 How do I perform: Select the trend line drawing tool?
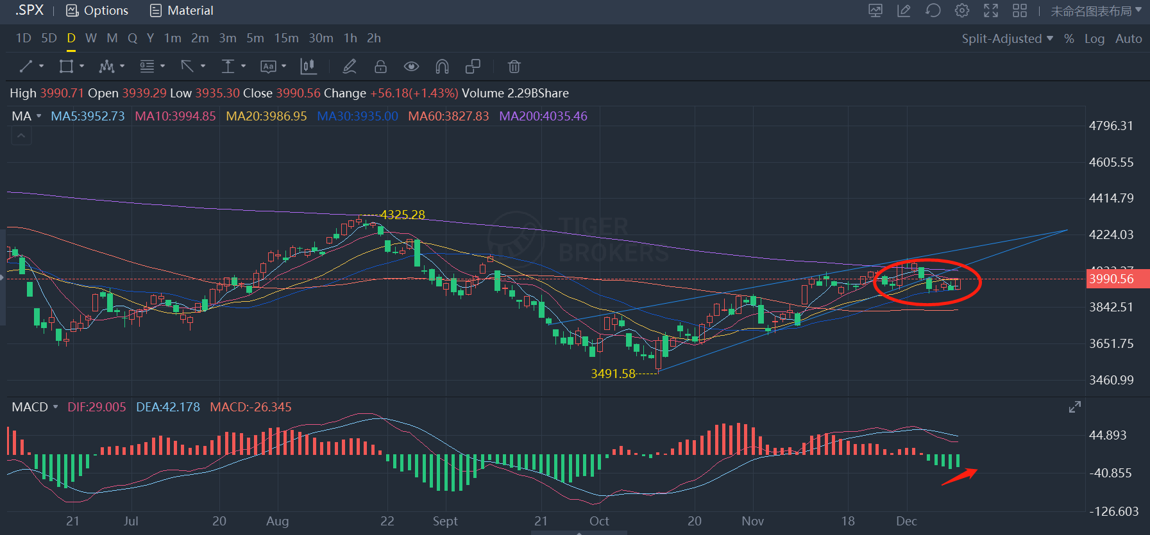click(26, 67)
